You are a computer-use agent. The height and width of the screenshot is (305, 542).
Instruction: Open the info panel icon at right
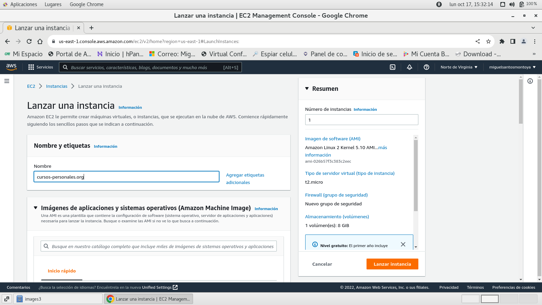pyautogui.click(x=530, y=81)
